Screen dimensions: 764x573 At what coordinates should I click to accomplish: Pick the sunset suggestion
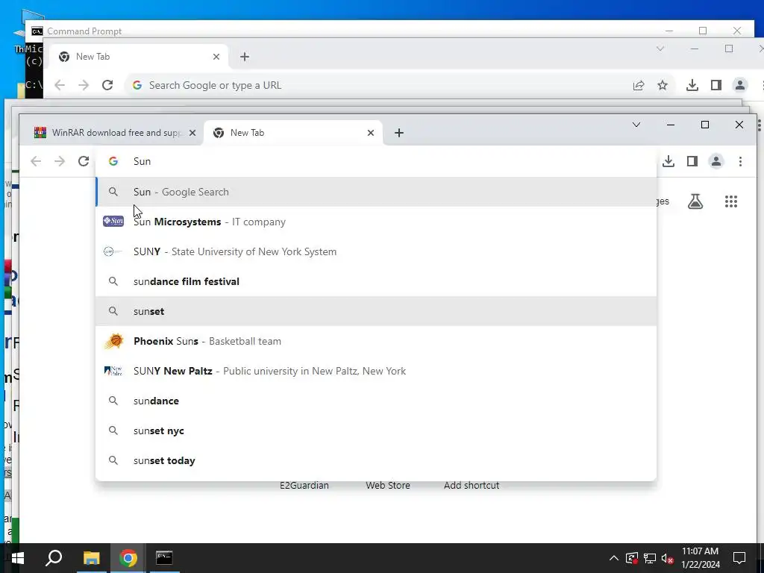376,311
